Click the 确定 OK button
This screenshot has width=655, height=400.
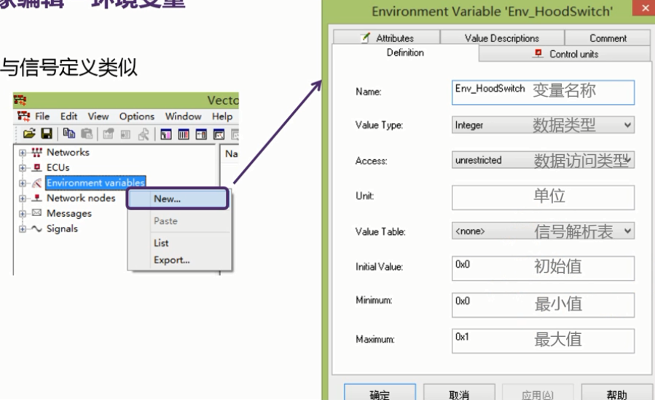(x=380, y=393)
